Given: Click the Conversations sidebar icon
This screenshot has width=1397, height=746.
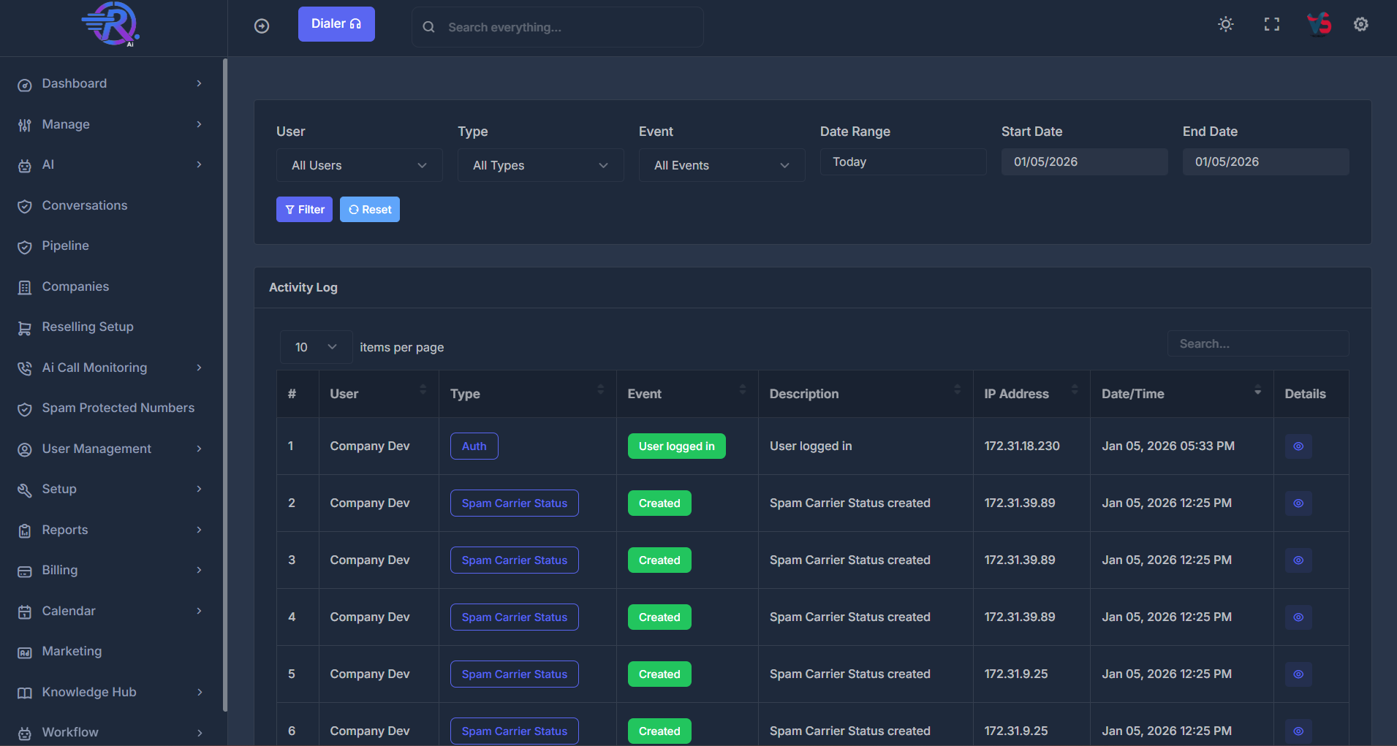Looking at the screenshot, I should click(x=24, y=205).
